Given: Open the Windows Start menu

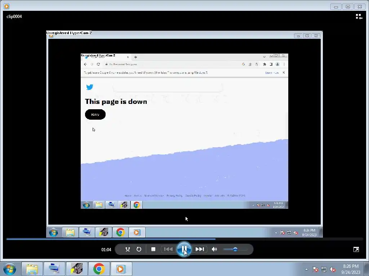Looking at the screenshot, I should (x=10, y=269).
